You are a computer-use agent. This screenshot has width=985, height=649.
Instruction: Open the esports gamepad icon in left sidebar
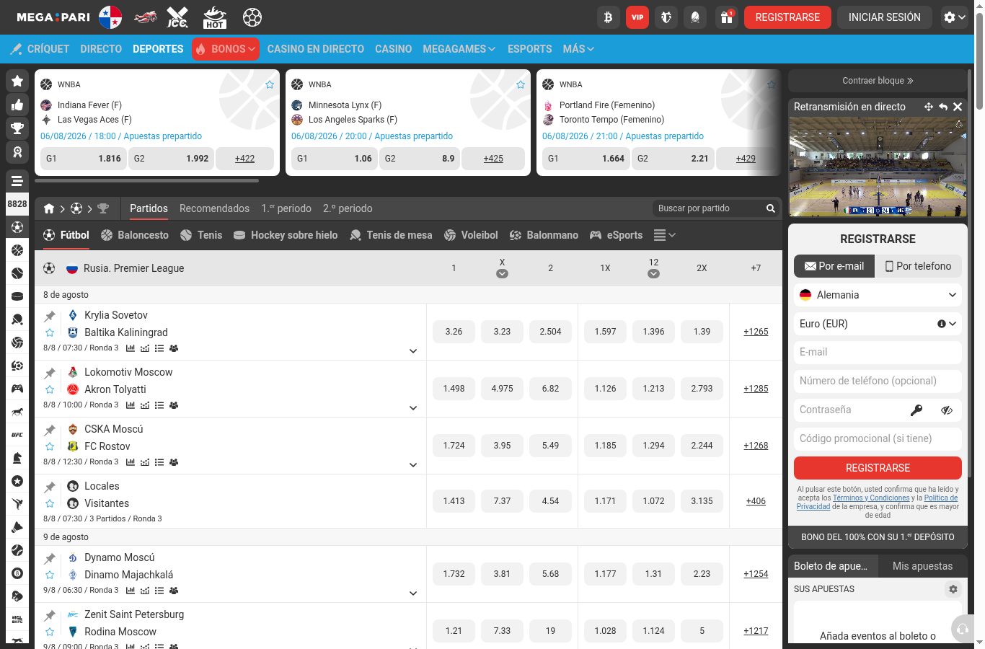coord(17,389)
